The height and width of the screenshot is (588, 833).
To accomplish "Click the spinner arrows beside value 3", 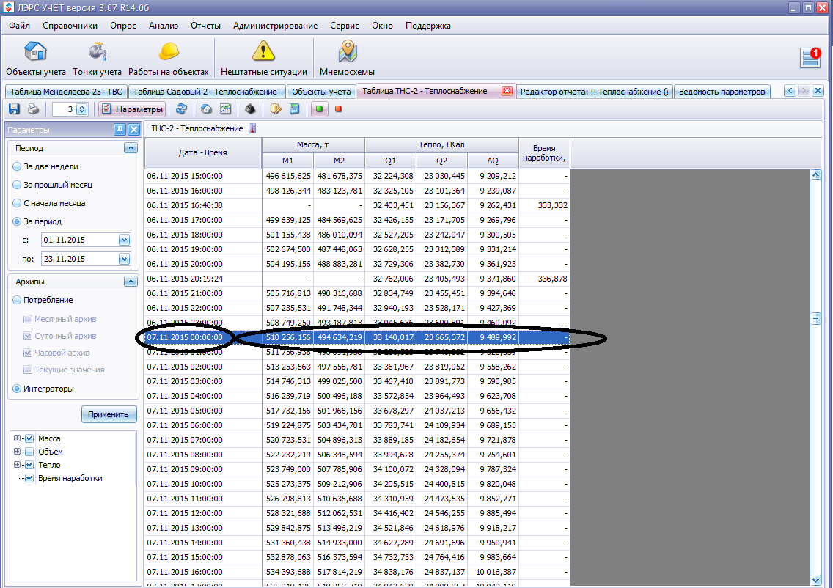I will point(81,109).
